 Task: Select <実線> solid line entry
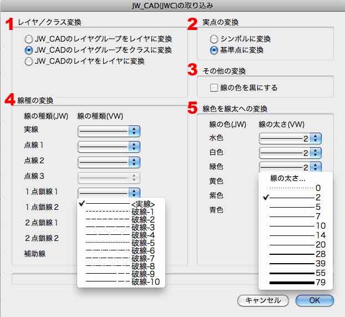pyautogui.click(x=122, y=204)
